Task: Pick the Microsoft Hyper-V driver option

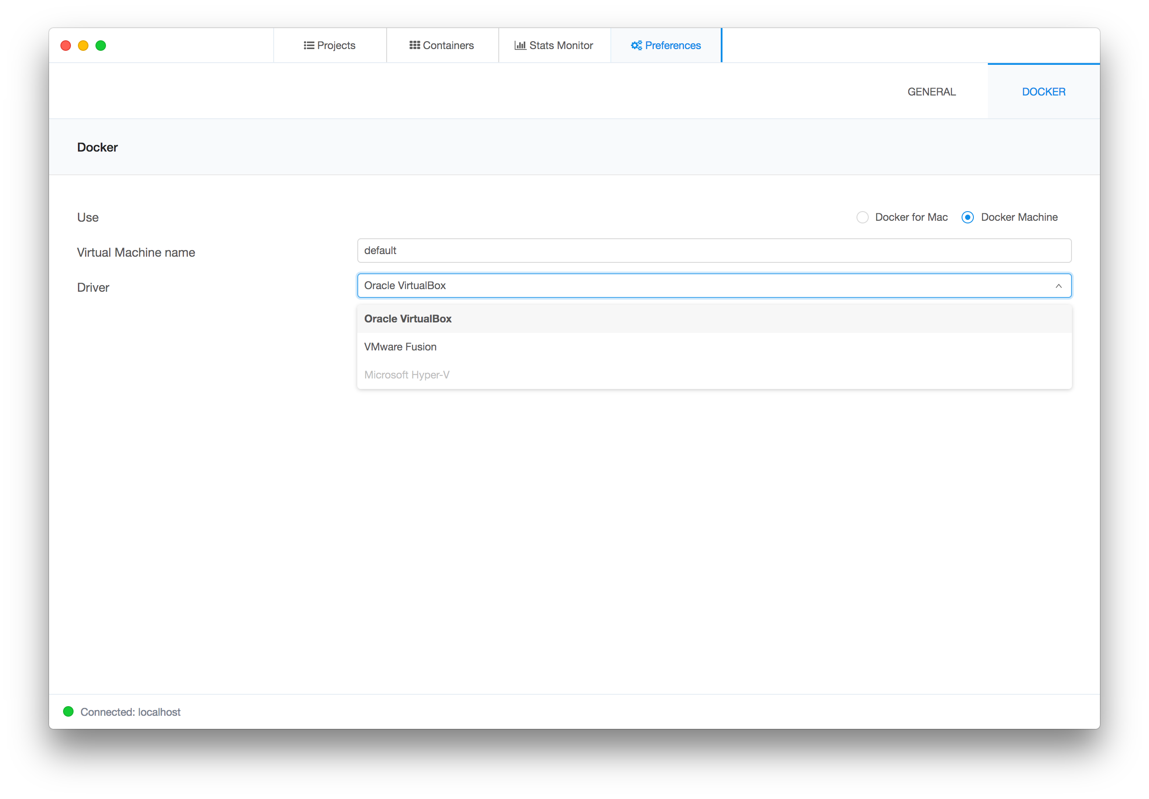Action: (407, 375)
